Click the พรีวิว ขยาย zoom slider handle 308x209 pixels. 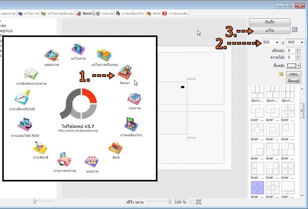tap(170, 202)
